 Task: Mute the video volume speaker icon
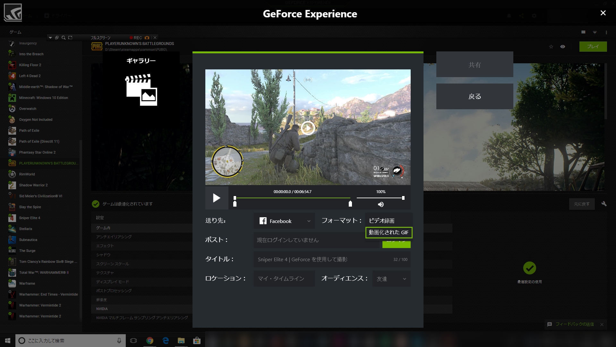[381, 204]
